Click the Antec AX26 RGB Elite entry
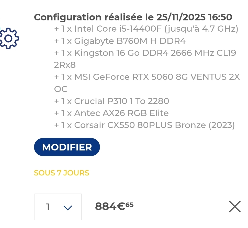This screenshot has height=228, width=248. 111,113
